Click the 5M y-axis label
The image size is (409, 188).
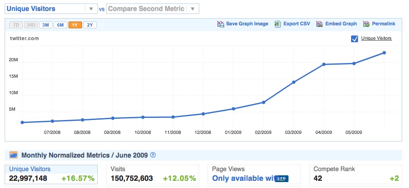pos(12,109)
